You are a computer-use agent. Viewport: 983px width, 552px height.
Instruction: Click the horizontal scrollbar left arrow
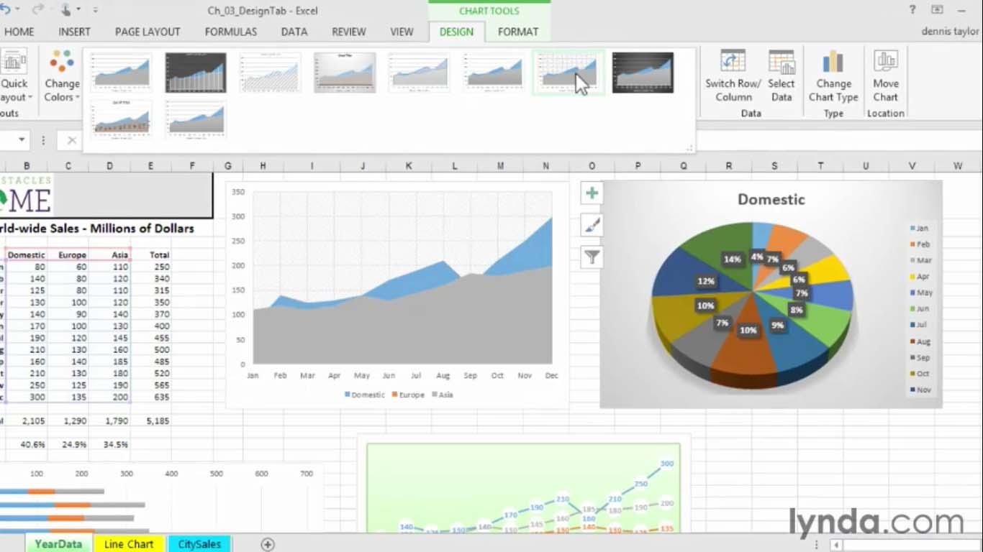836,545
